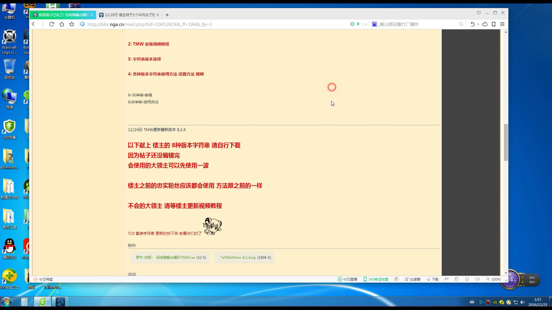Image resolution: width=552 pixels, height=310 pixels.
Task: Open cloud sync in the browser toolbar
Action: coord(485,24)
